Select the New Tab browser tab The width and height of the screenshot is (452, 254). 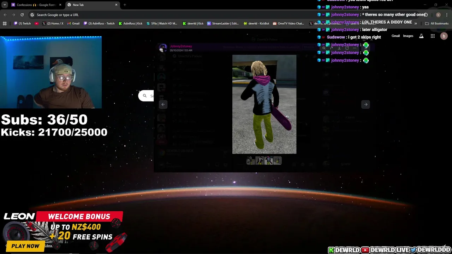point(92,5)
